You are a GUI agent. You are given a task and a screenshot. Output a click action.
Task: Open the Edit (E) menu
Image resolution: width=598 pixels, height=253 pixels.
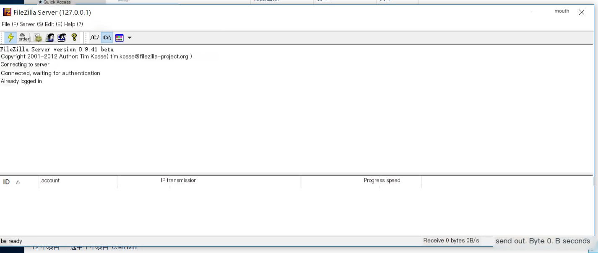click(x=54, y=24)
